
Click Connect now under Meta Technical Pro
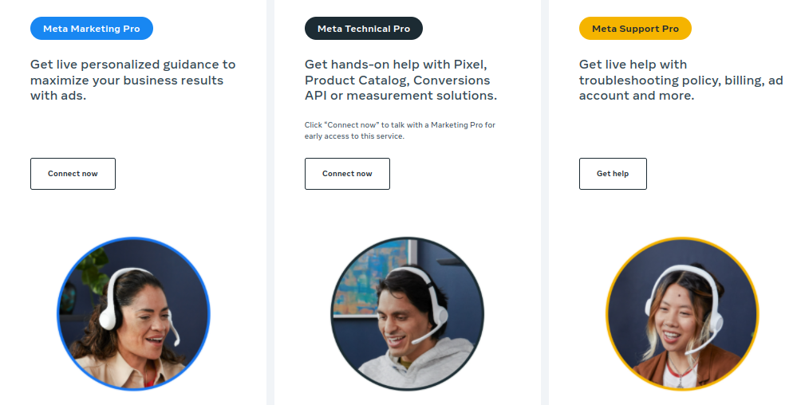click(347, 174)
